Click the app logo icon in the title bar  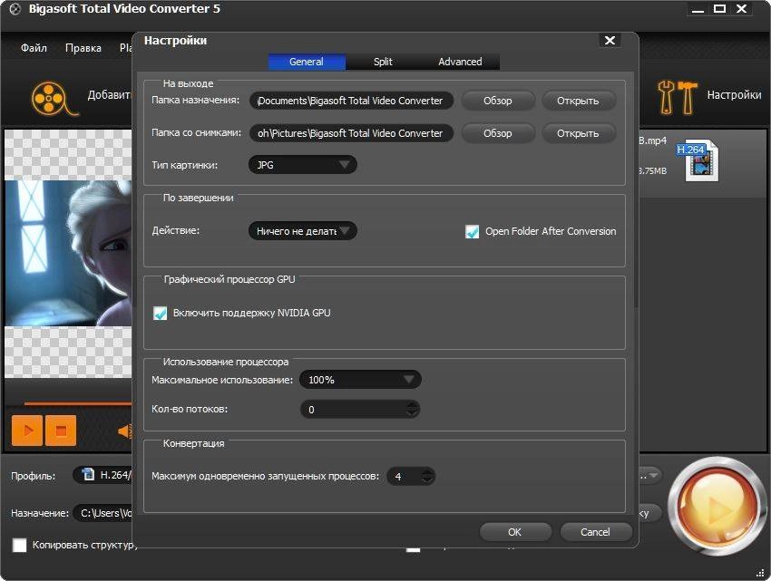[x=15, y=9]
